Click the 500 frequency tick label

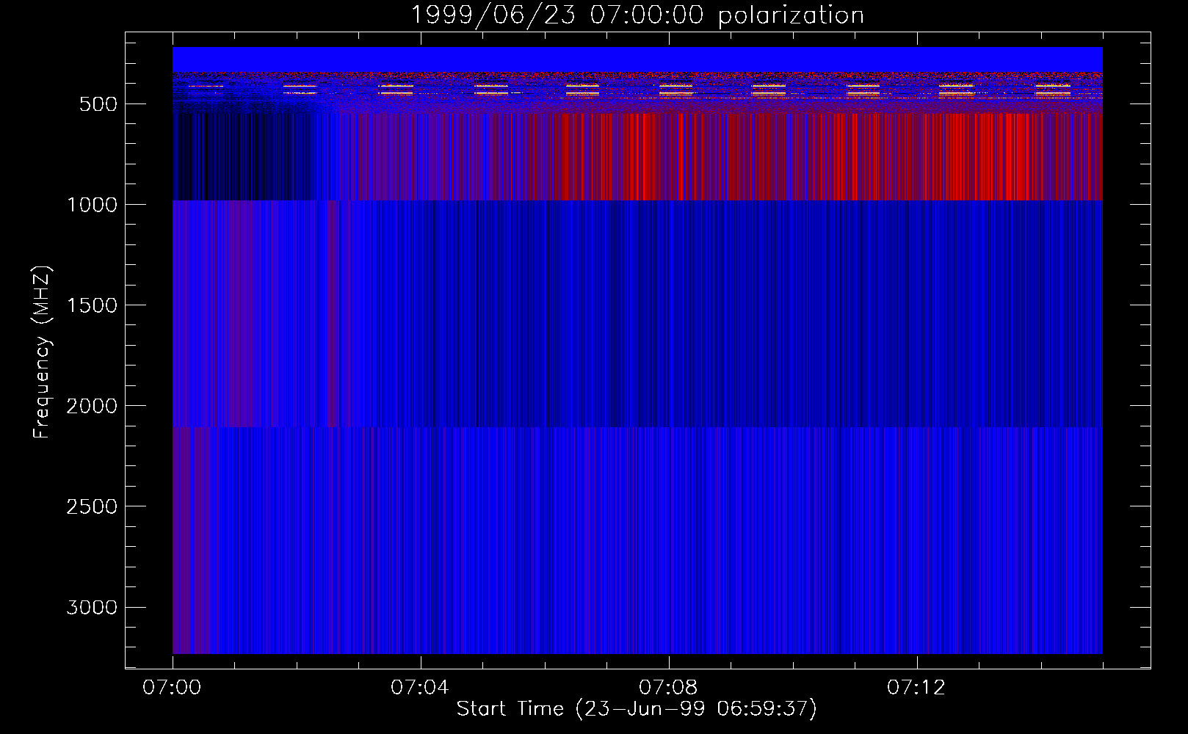(98, 104)
